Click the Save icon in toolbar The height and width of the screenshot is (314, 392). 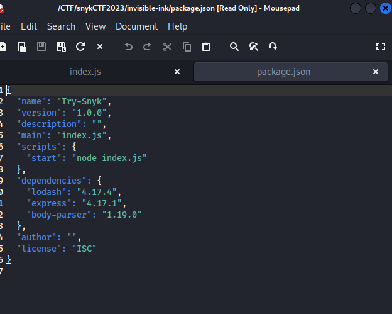click(x=41, y=47)
